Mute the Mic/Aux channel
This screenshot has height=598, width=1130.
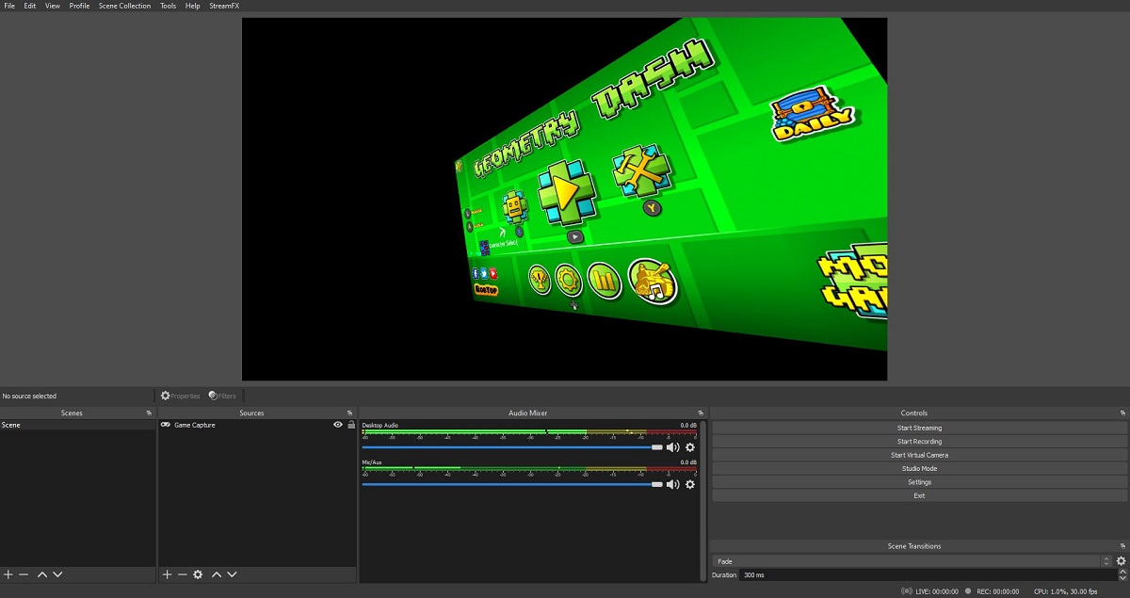pyautogui.click(x=672, y=484)
